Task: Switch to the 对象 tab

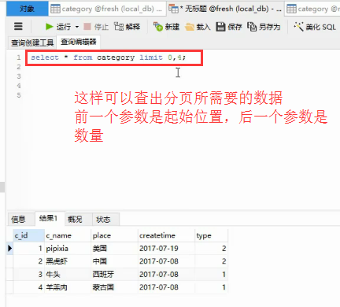Action: point(27,9)
